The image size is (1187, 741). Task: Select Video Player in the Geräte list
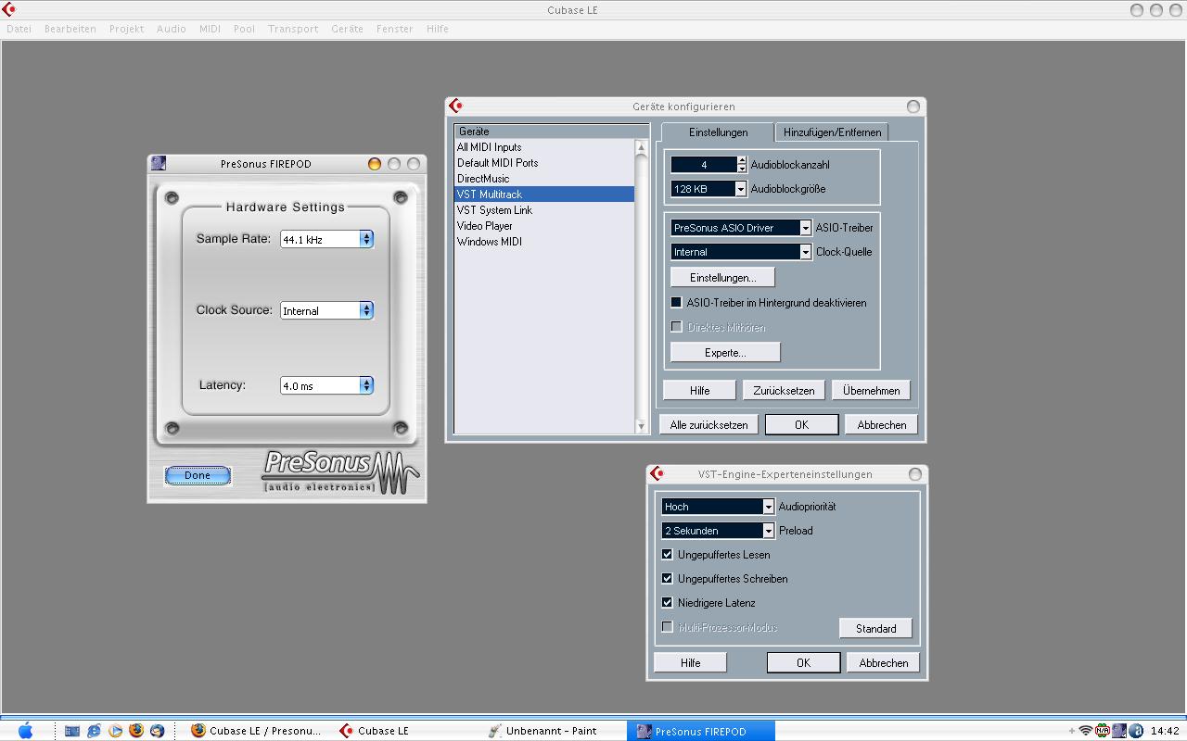(544, 226)
